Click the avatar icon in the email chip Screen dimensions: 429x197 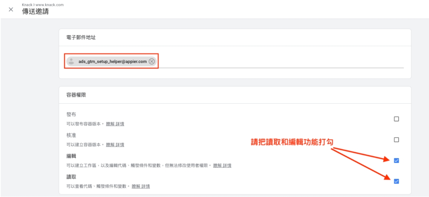click(71, 61)
